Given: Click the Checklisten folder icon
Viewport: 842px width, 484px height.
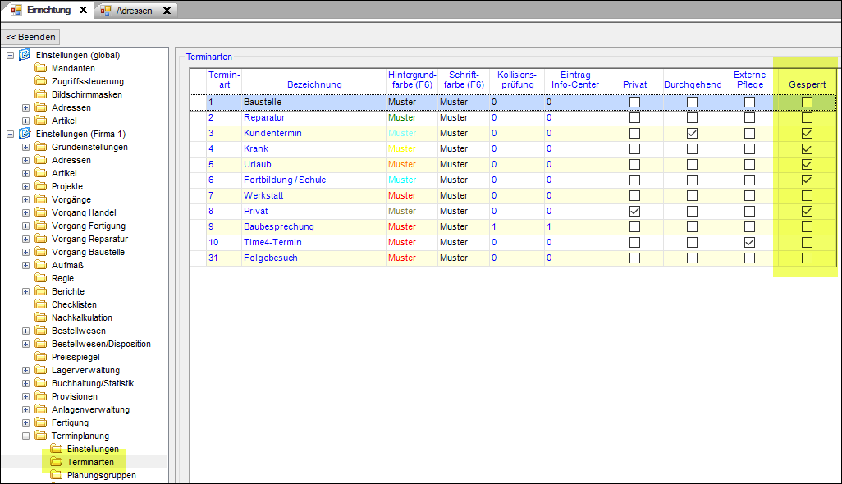Looking at the screenshot, I should (x=40, y=304).
